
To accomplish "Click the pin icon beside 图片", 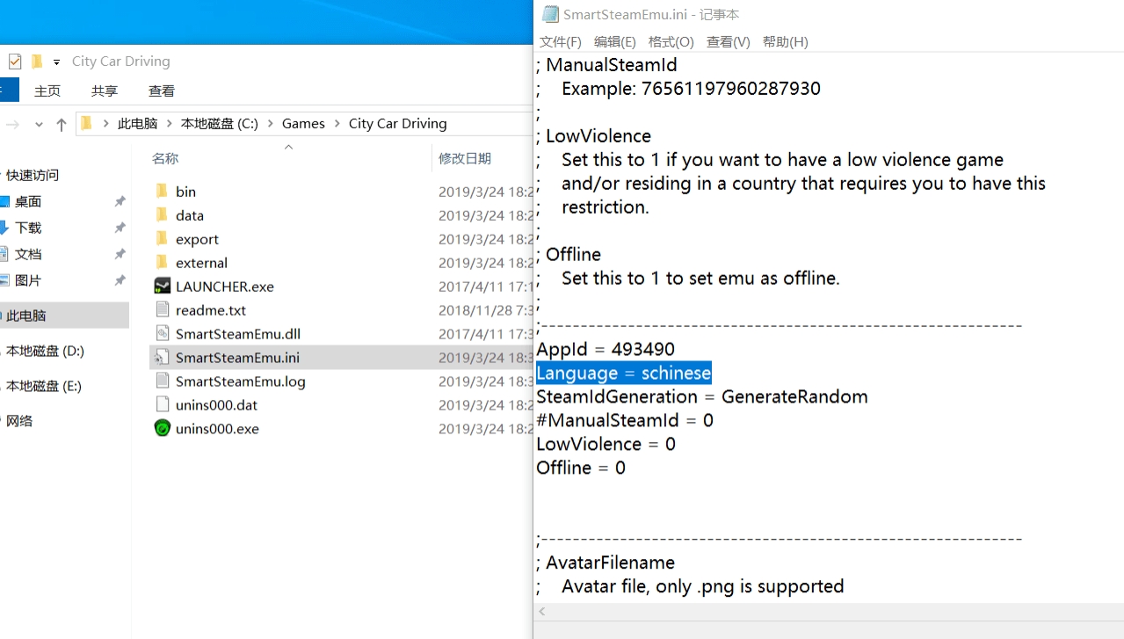I will click(x=120, y=280).
